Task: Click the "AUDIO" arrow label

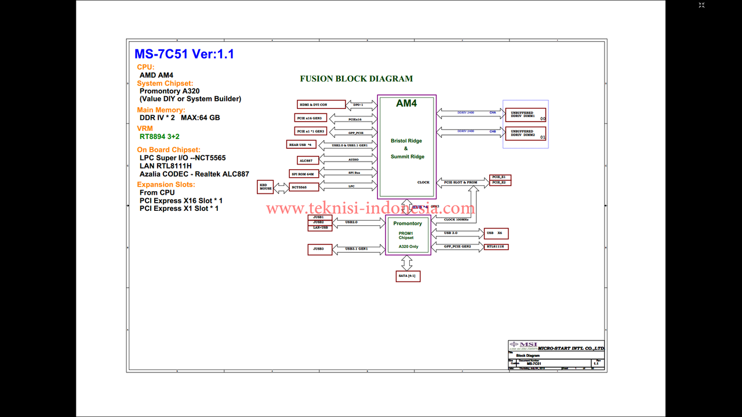Action: click(354, 160)
